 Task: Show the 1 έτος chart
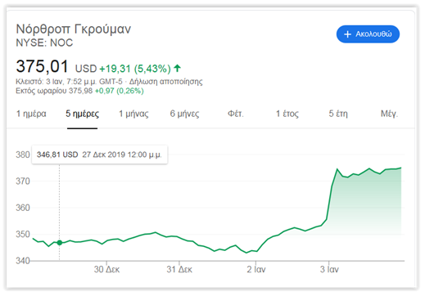[x=287, y=114]
